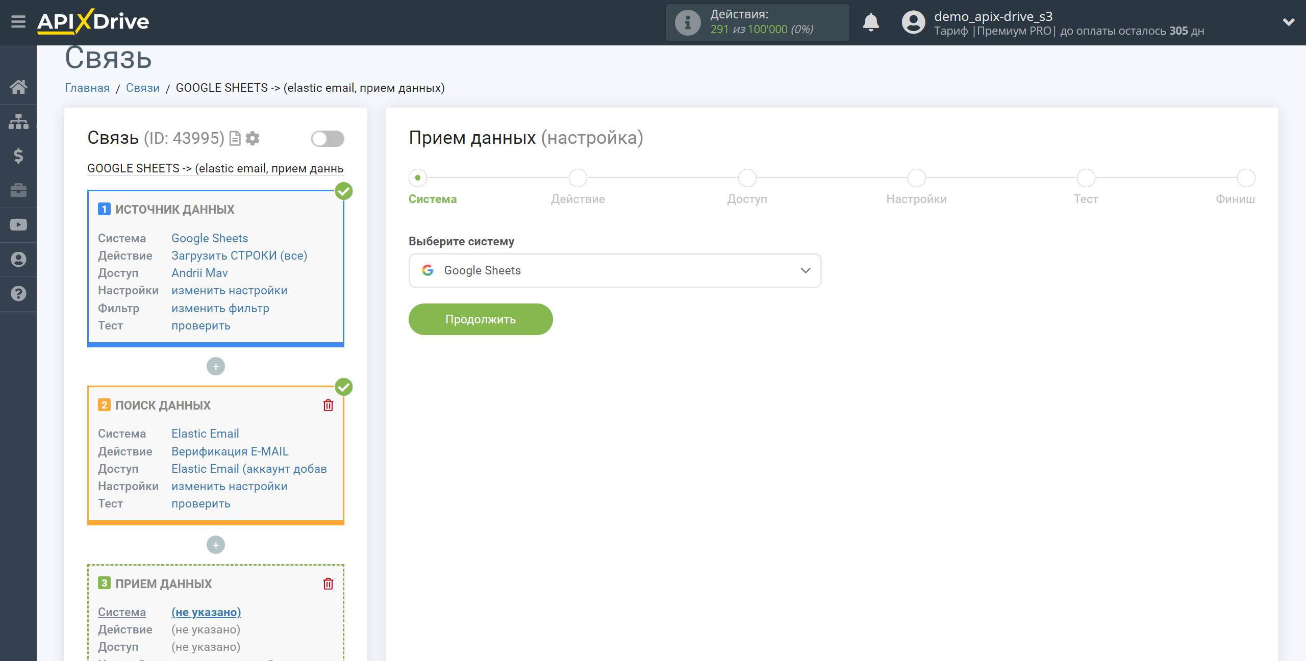The height and width of the screenshot is (661, 1306).
Task: Toggle the connection enable/disable switch
Action: click(328, 138)
